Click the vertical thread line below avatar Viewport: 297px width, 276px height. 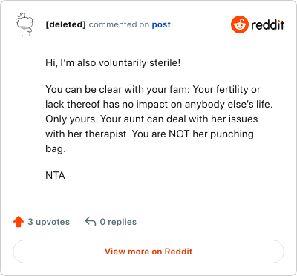[25, 120]
